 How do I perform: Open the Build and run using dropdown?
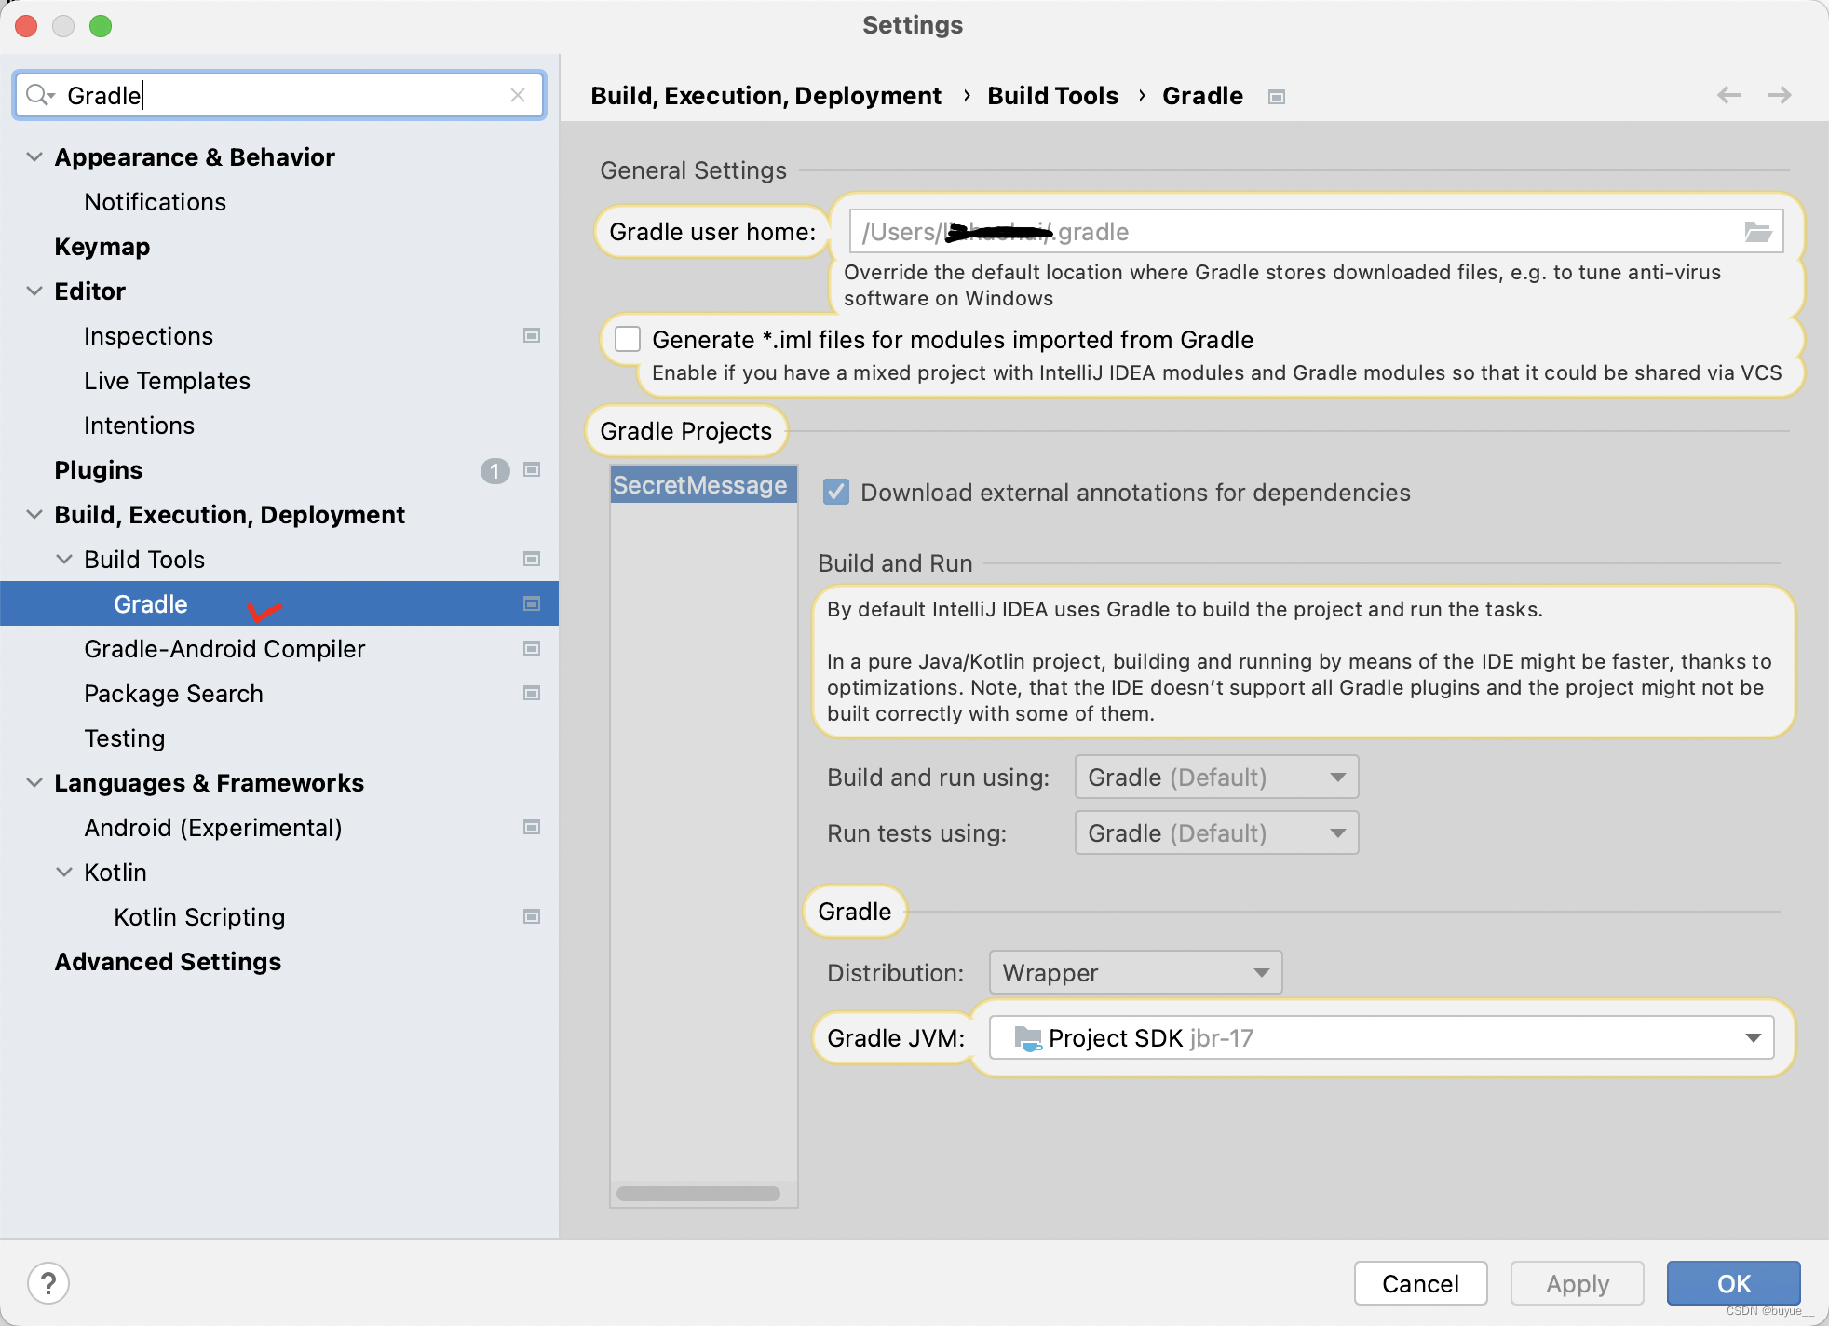(1214, 777)
